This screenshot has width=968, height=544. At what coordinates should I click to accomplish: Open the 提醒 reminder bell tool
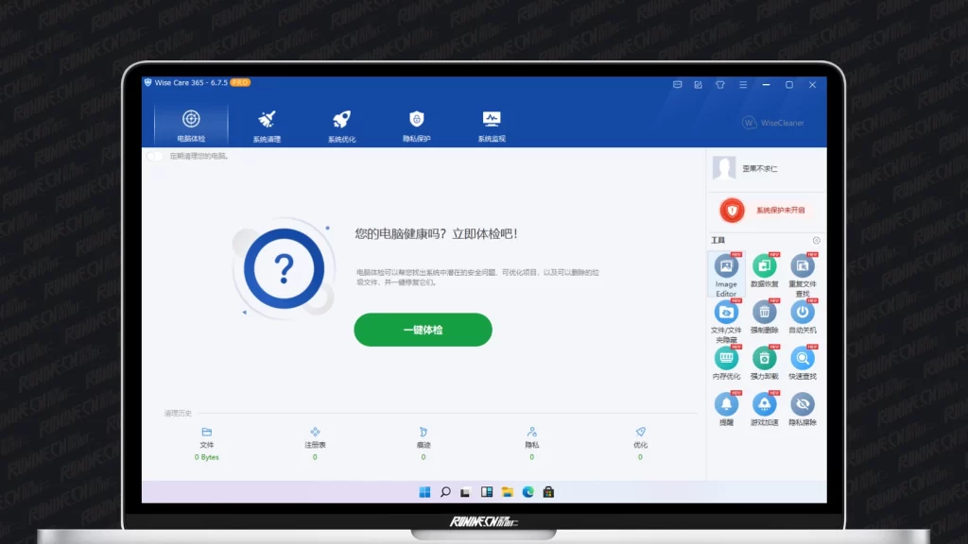pos(726,405)
